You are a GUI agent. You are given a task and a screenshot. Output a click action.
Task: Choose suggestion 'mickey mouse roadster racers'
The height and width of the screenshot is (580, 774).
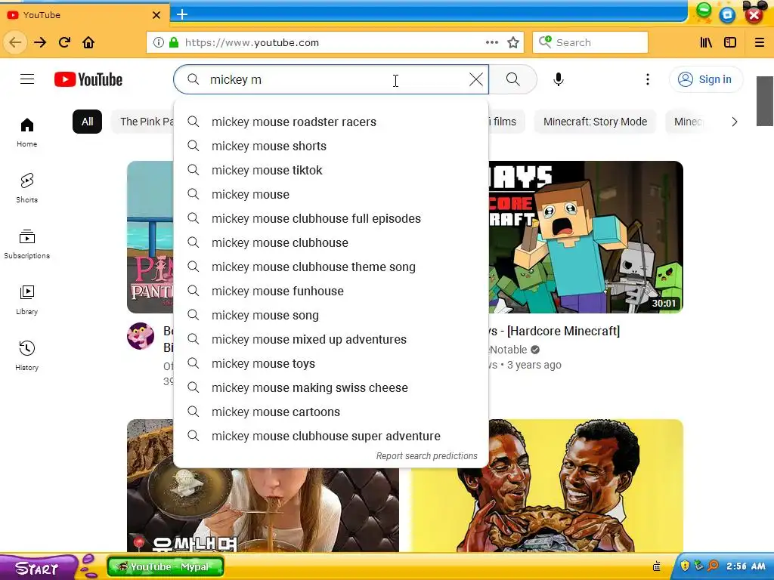click(x=331, y=122)
